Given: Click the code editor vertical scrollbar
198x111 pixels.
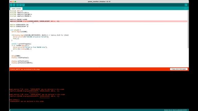Looking at the screenshot, I should point(188,29).
